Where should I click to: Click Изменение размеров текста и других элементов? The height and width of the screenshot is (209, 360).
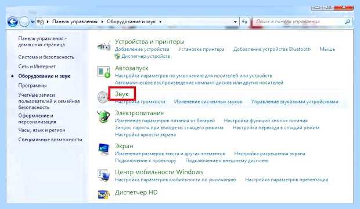click(170, 153)
